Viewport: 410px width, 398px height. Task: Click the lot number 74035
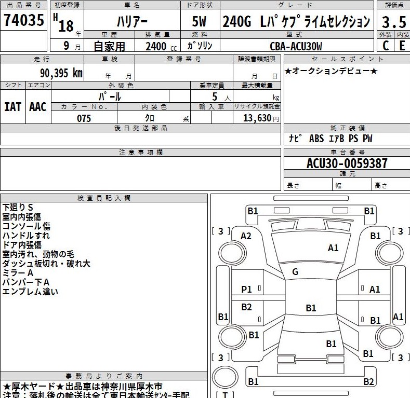[x=24, y=20]
